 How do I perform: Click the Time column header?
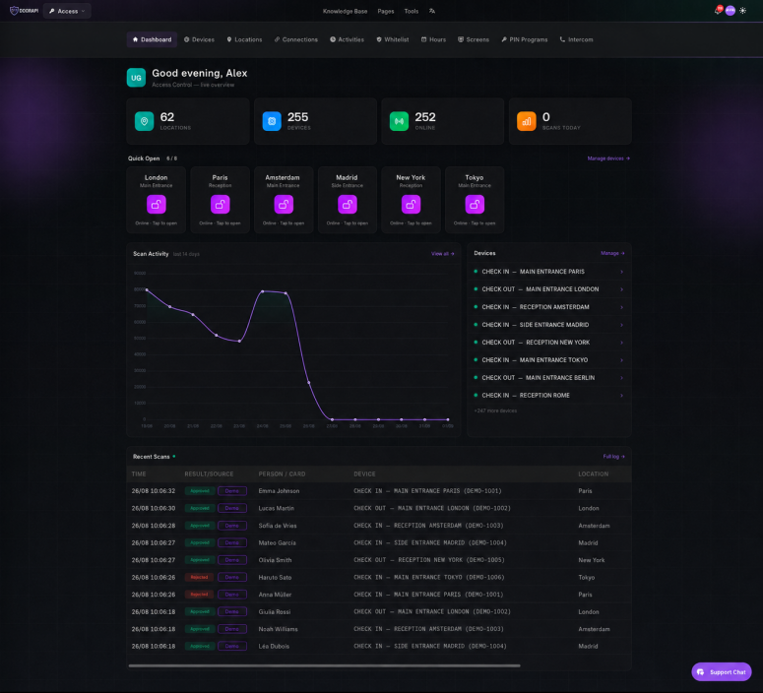[139, 474]
